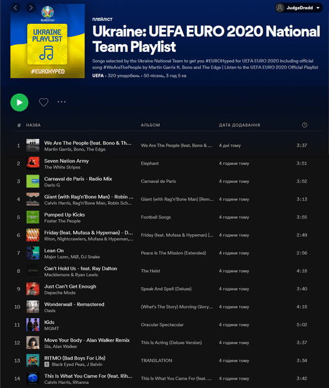Sort by Дата додавання column header

[x=239, y=125]
